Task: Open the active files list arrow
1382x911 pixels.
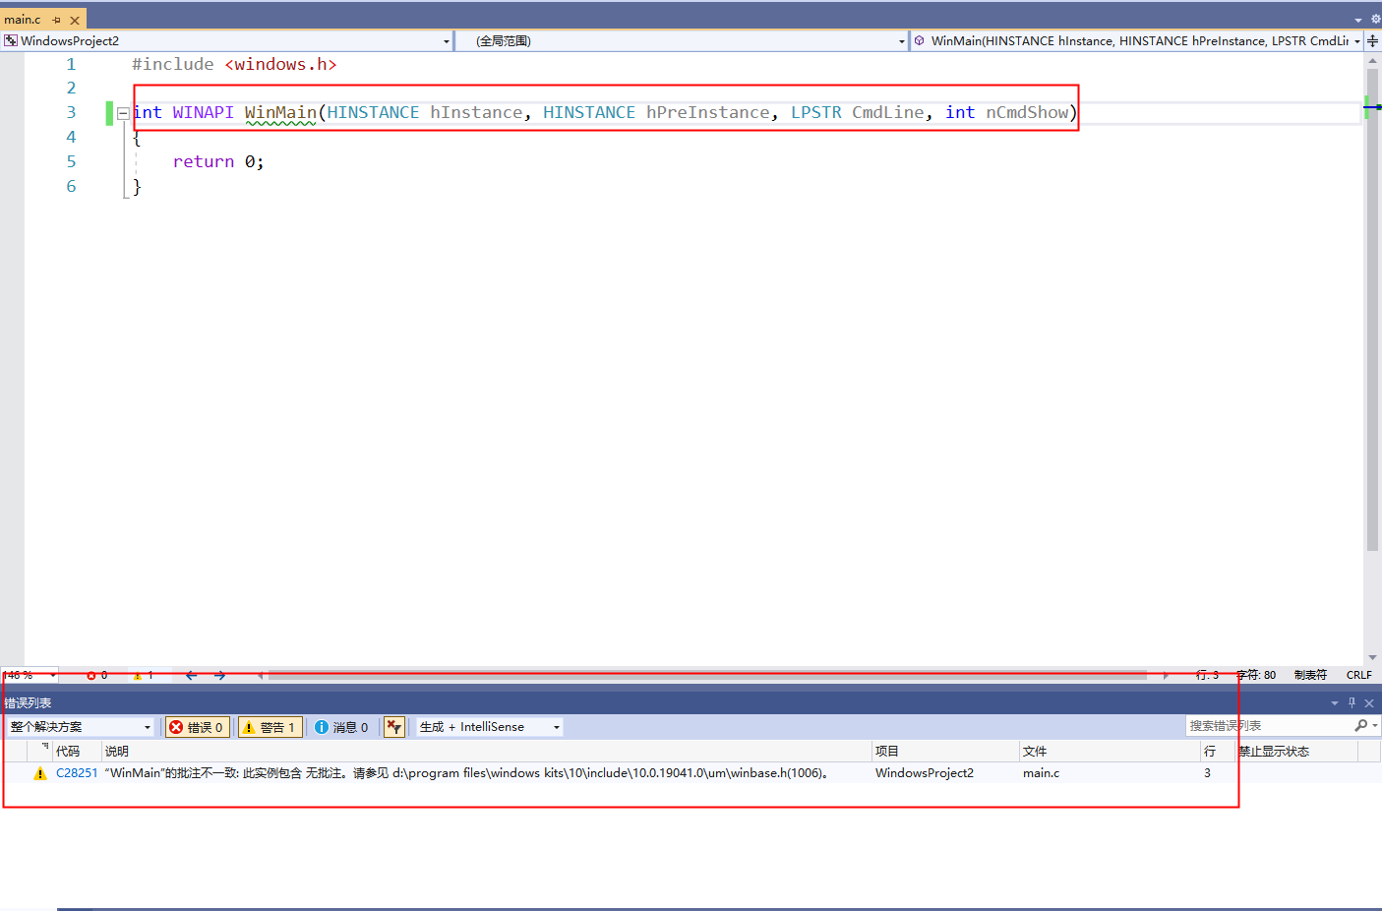Action: [1358, 20]
